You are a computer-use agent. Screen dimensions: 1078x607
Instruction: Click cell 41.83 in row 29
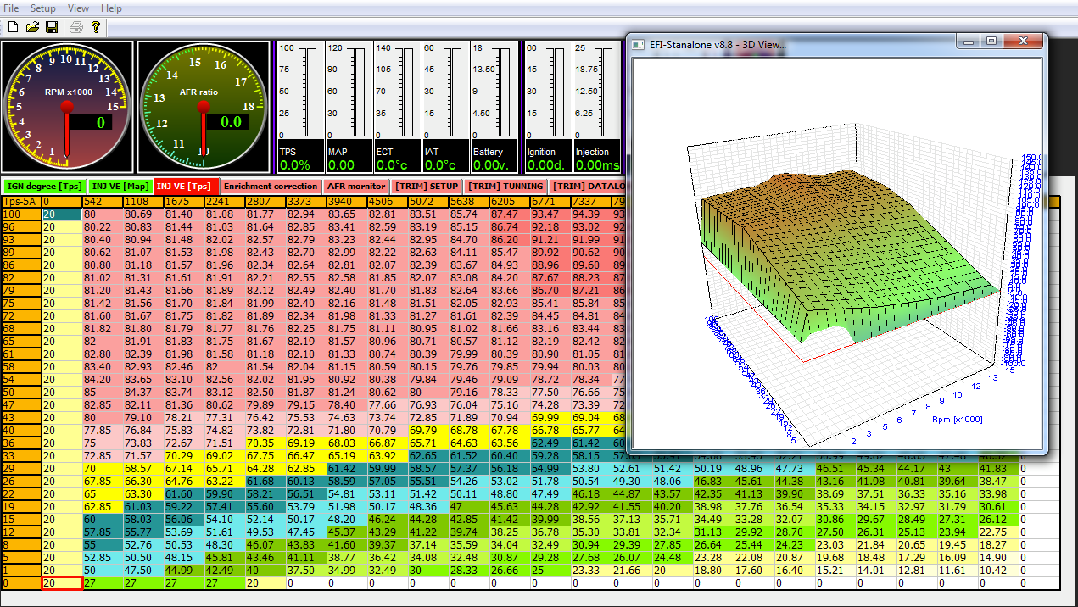[998, 469]
